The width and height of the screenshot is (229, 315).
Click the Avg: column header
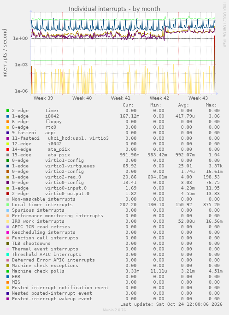(x=183, y=105)
